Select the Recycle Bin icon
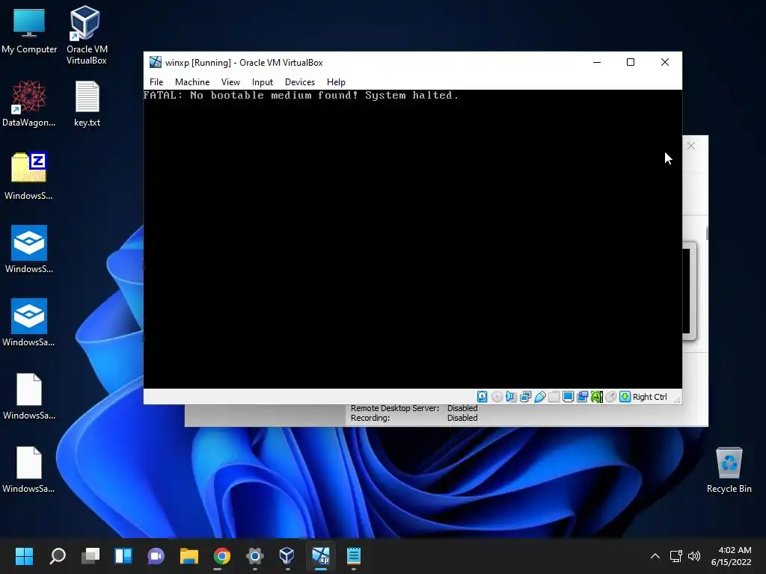This screenshot has width=766, height=574. tap(729, 469)
